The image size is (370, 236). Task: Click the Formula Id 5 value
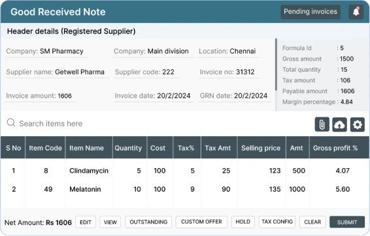click(342, 48)
